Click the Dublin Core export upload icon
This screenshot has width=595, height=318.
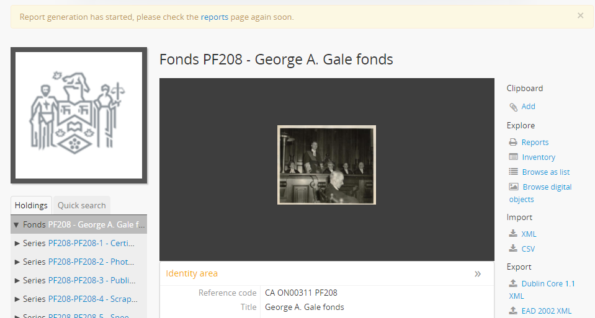513,283
